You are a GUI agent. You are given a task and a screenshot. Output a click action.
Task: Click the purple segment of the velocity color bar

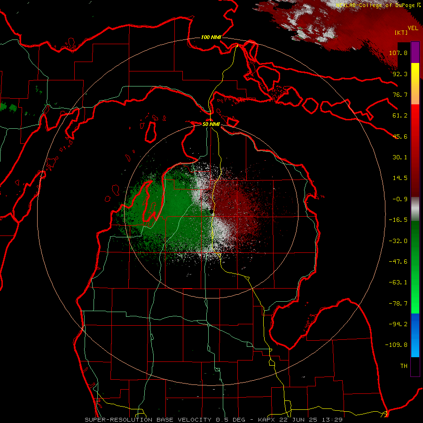[x=415, y=52]
